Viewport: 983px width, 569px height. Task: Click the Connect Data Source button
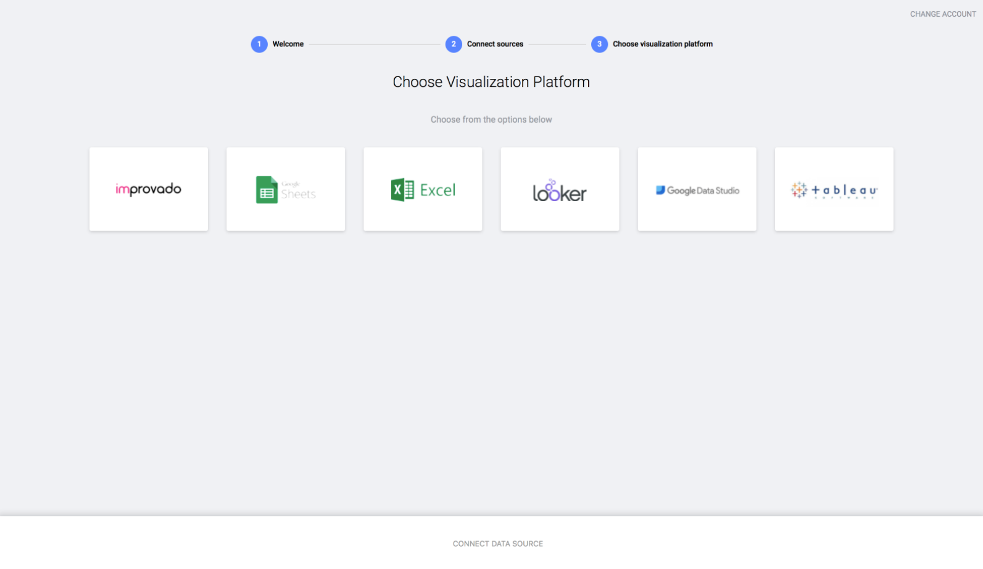[498, 544]
